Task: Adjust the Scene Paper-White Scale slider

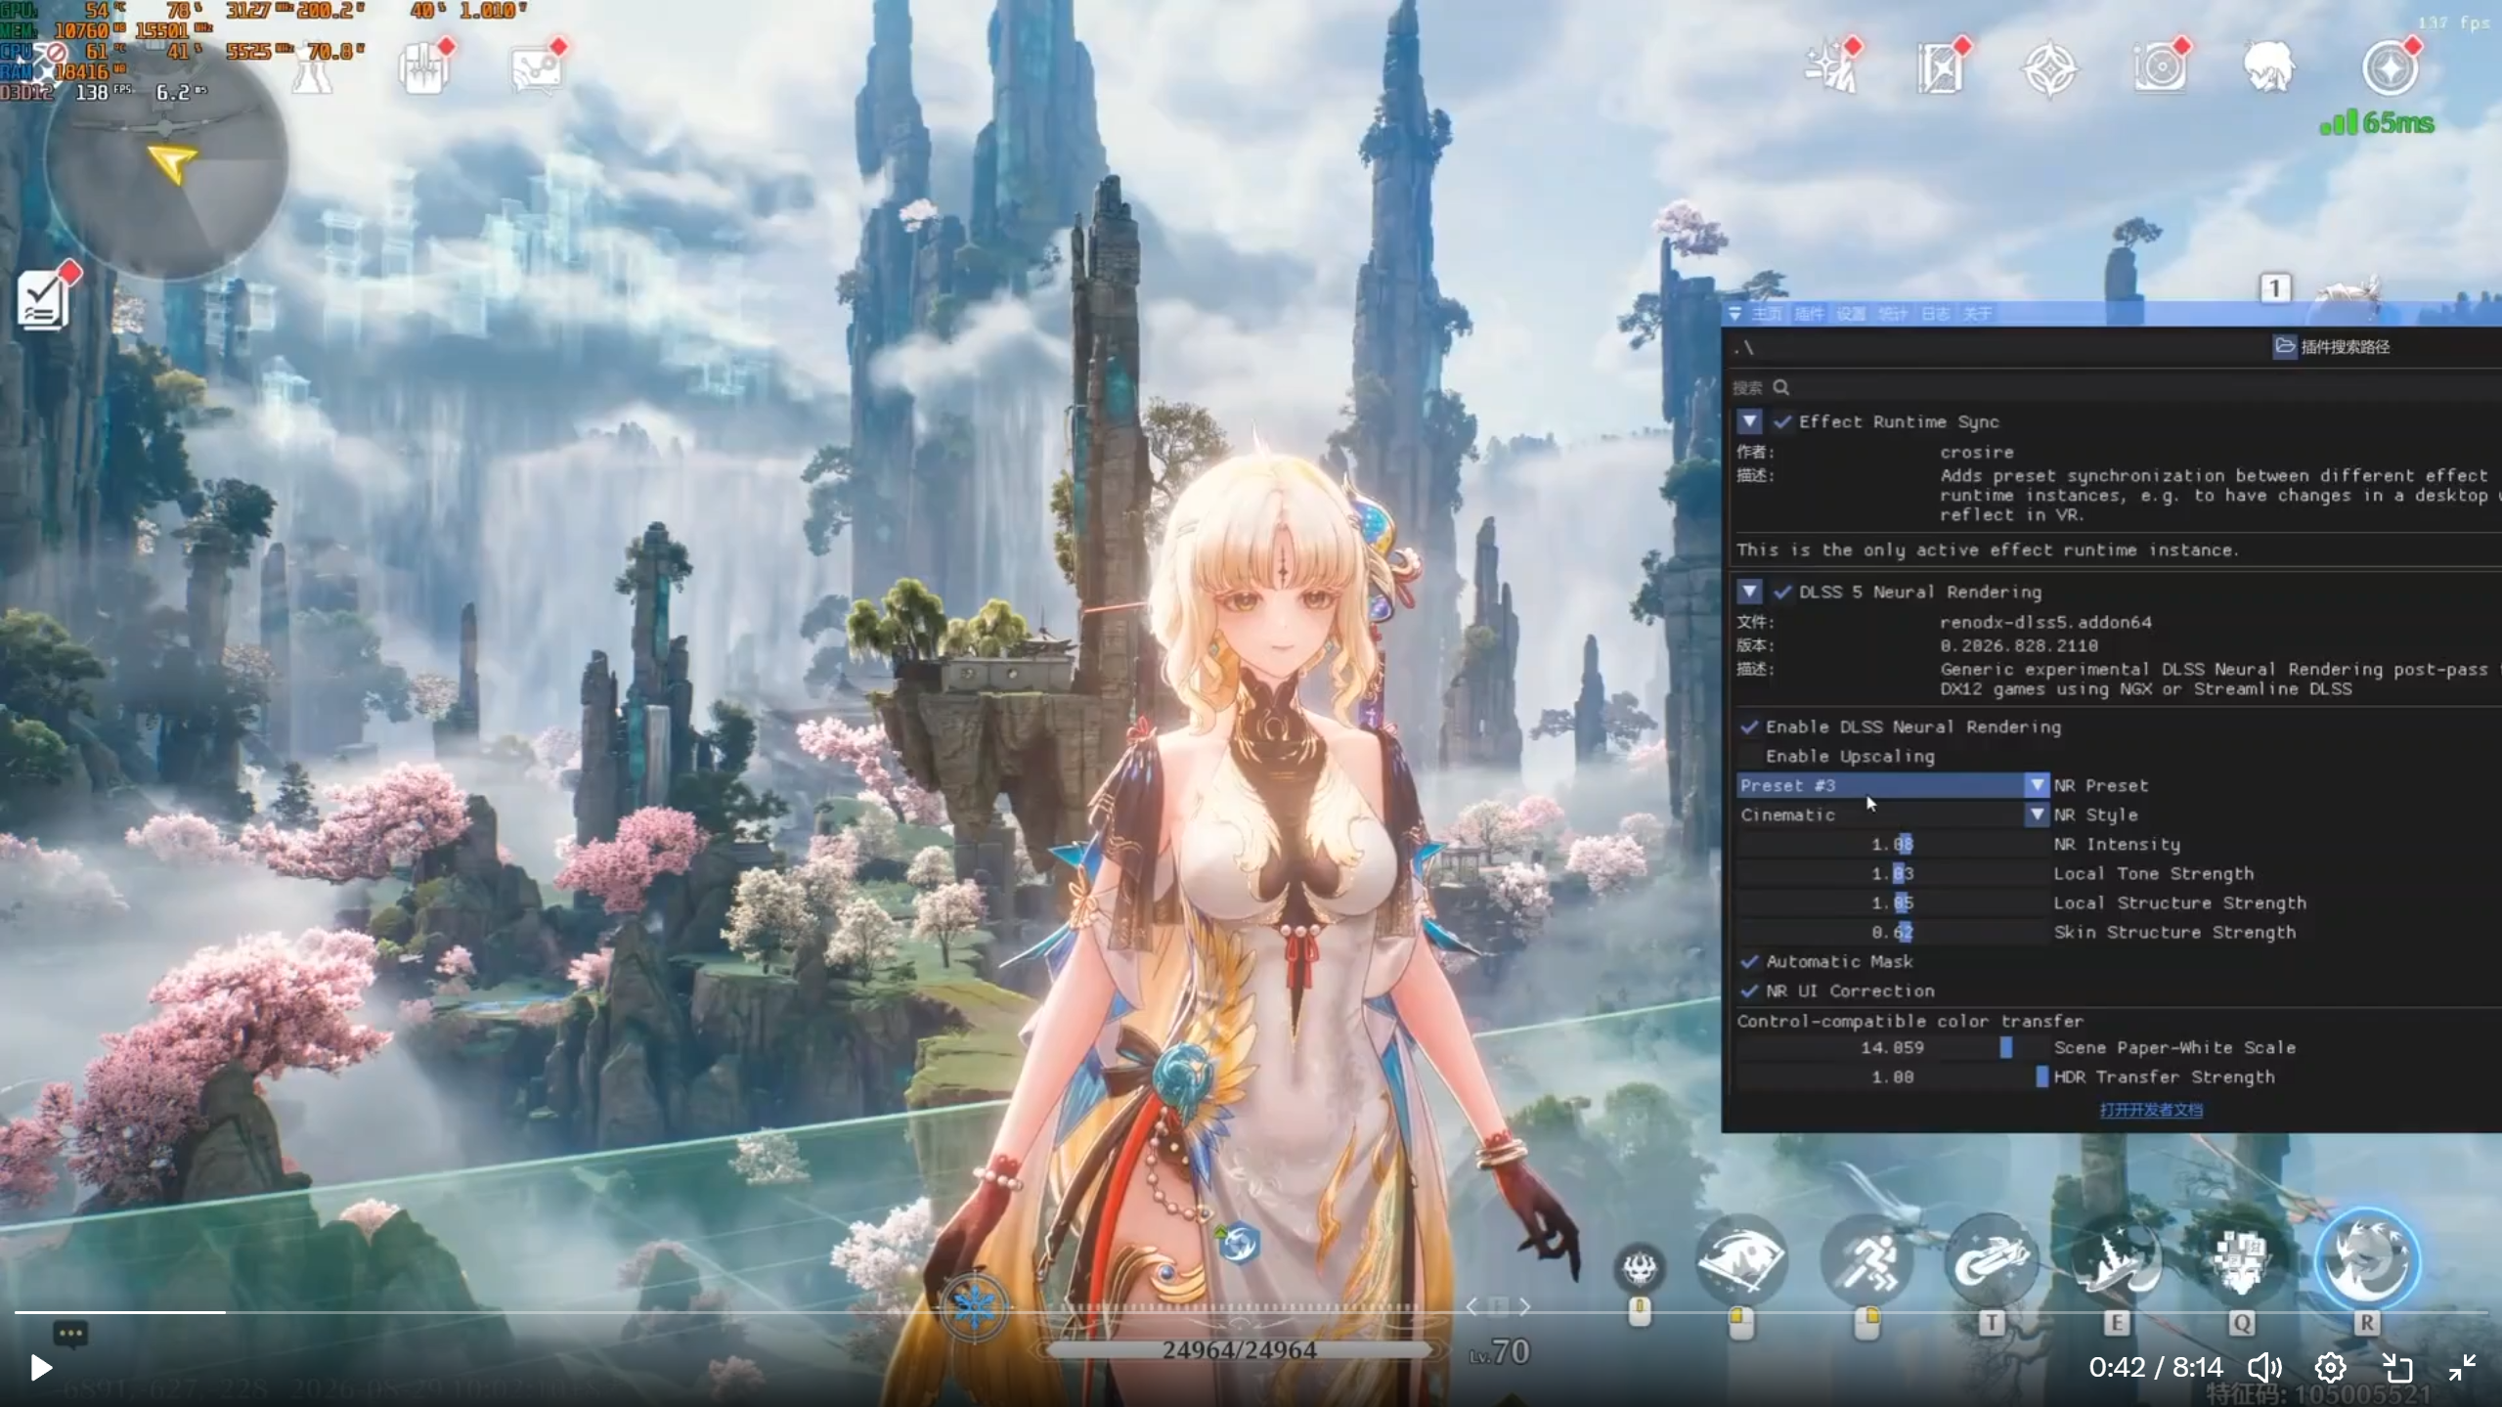Action: coord(1892,1047)
